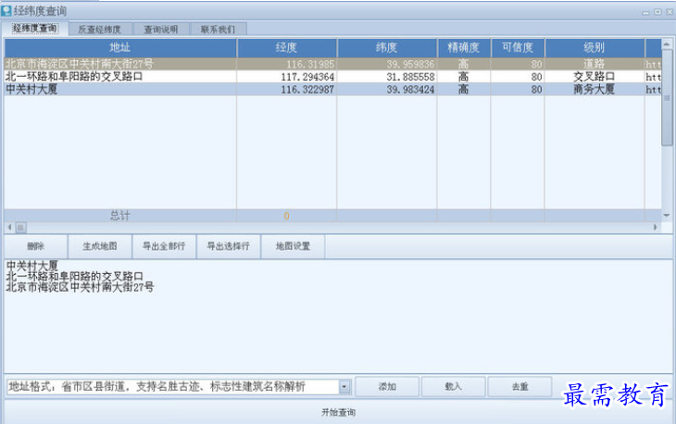Click the address format input field

coord(171,387)
